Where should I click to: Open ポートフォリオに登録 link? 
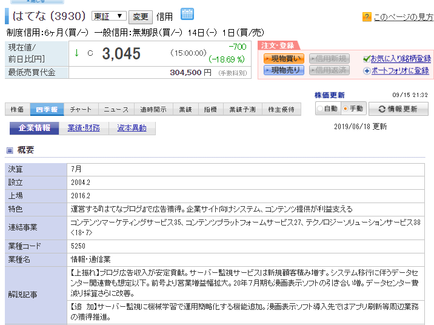tap(400, 71)
